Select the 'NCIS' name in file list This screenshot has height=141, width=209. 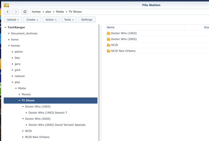pos(114,45)
